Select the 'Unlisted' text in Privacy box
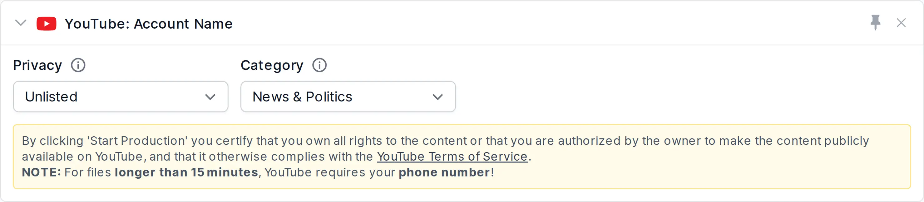Screen dimensions: 924x202 pyautogui.click(x=51, y=96)
